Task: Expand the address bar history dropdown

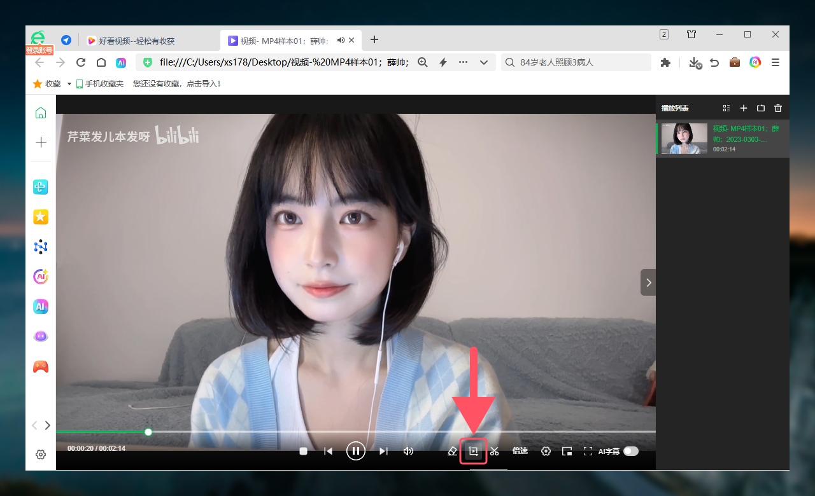Action: click(x=484, y=62)
